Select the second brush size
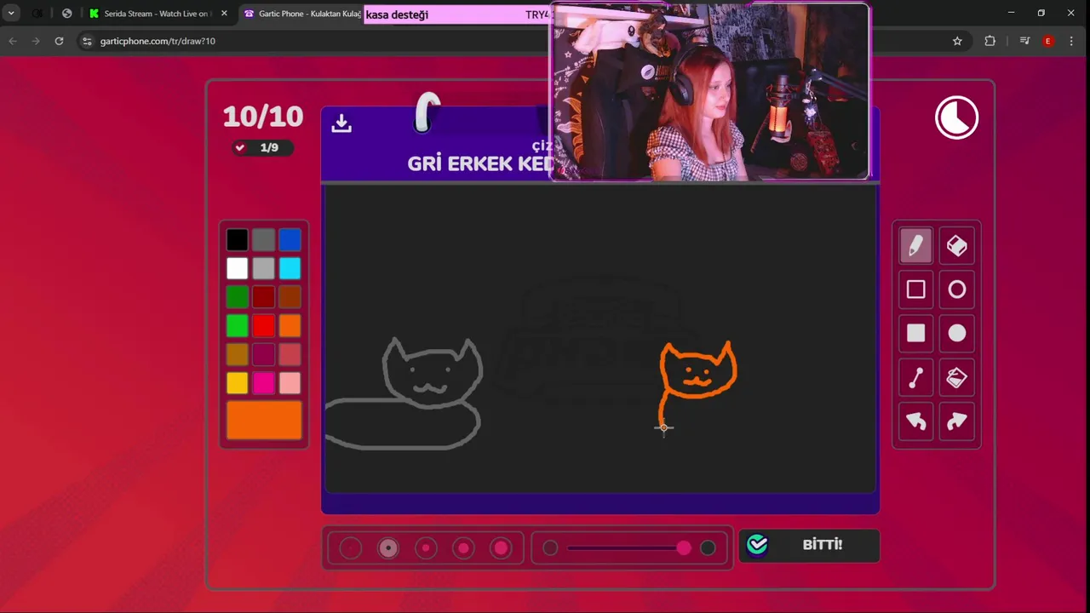This screenshot has height=613, width=1090. click(388, 548)
